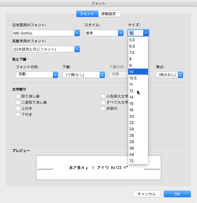
Task: Toggle the 二重取り消し線 checkbox
Action: [x=18, y=102]
